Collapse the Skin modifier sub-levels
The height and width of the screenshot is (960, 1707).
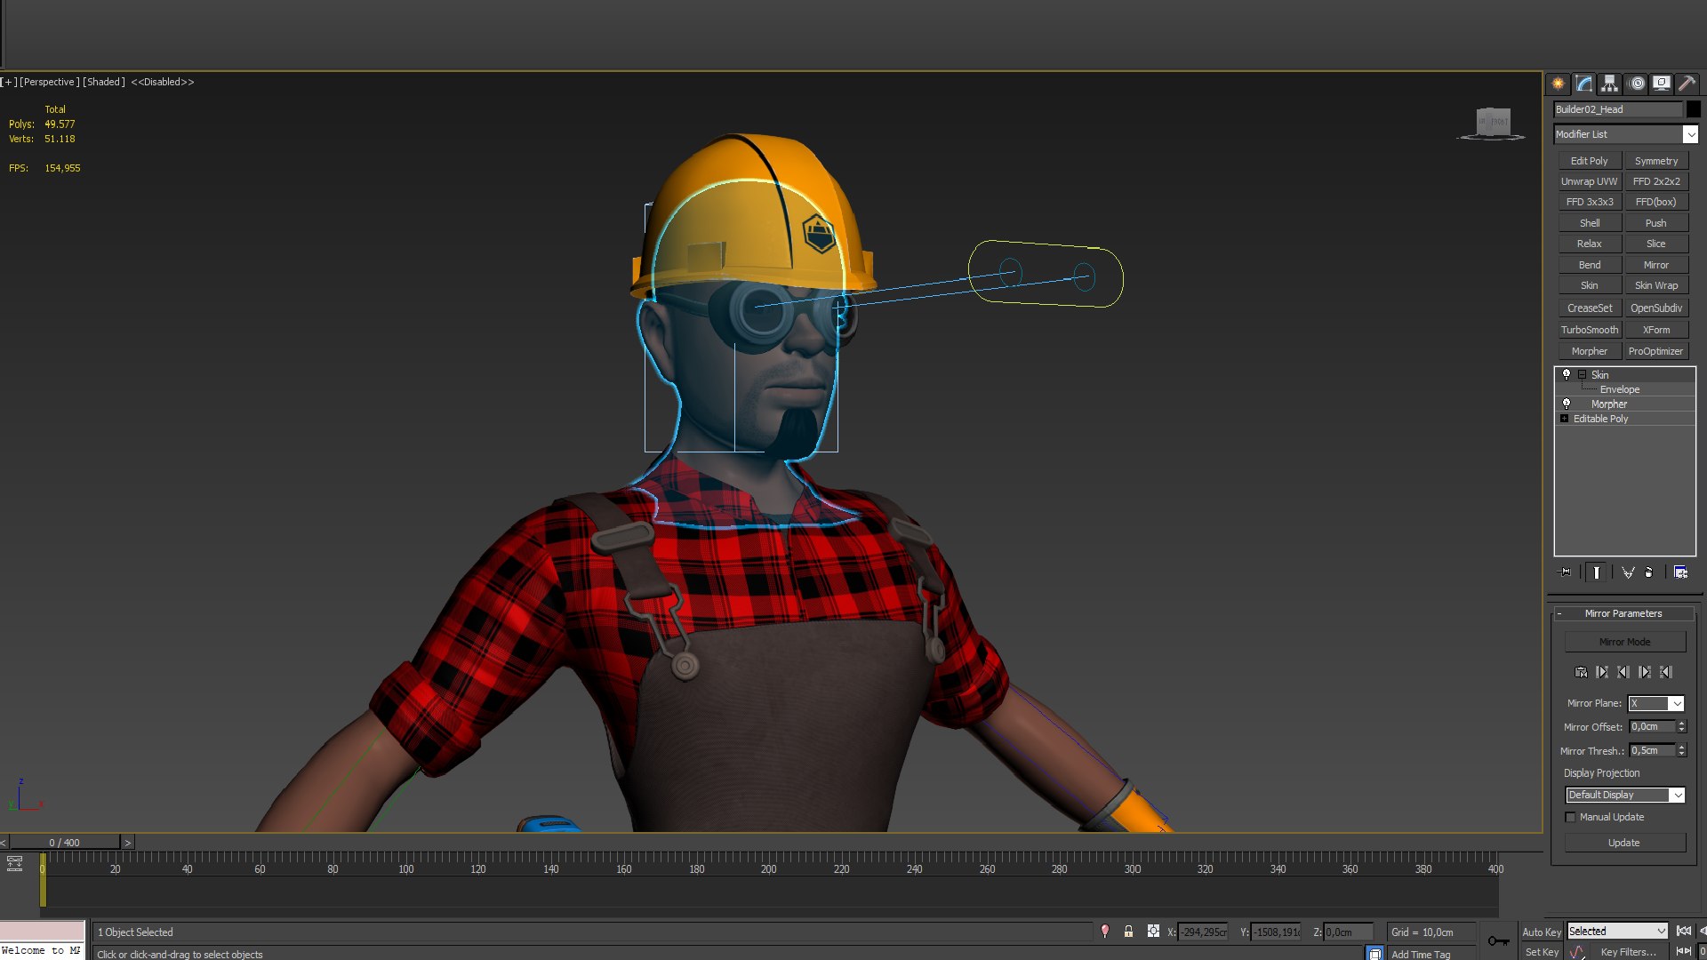(x=1582, y=374)
